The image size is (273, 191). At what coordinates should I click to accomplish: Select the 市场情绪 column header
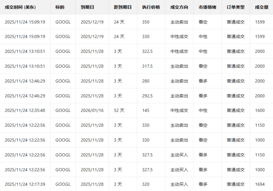pyautogui.click(x=207, y=7)
